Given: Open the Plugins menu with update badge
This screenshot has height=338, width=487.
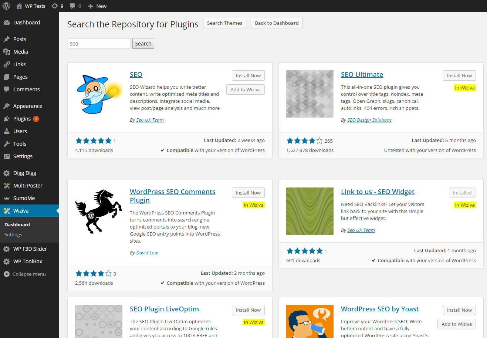Looking at the screenshot, I should 30,119.
